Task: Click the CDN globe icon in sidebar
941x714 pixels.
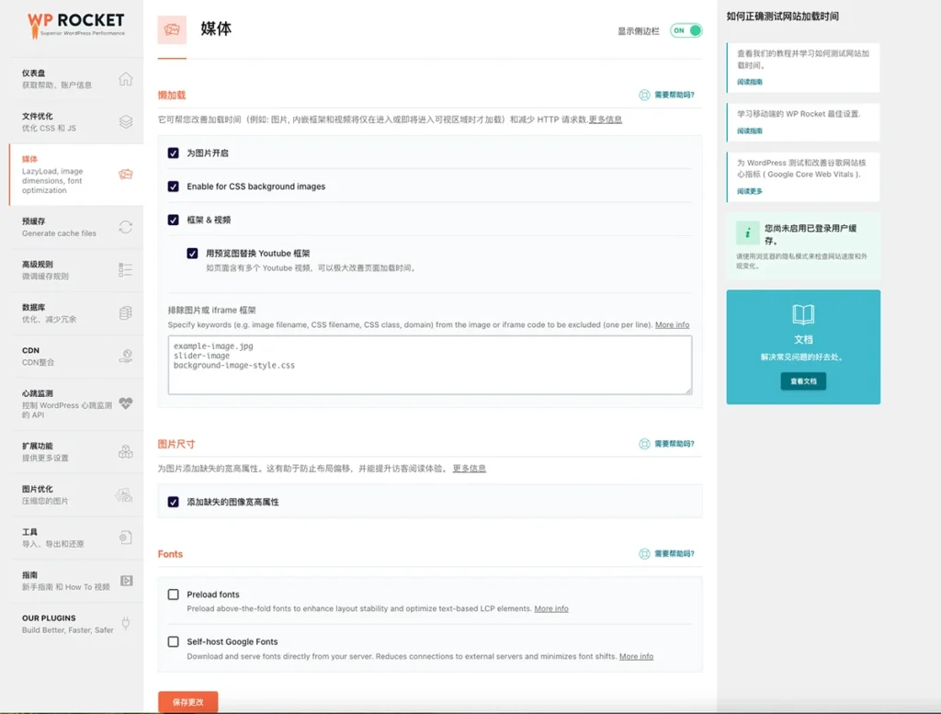Action: click(126, 356)
